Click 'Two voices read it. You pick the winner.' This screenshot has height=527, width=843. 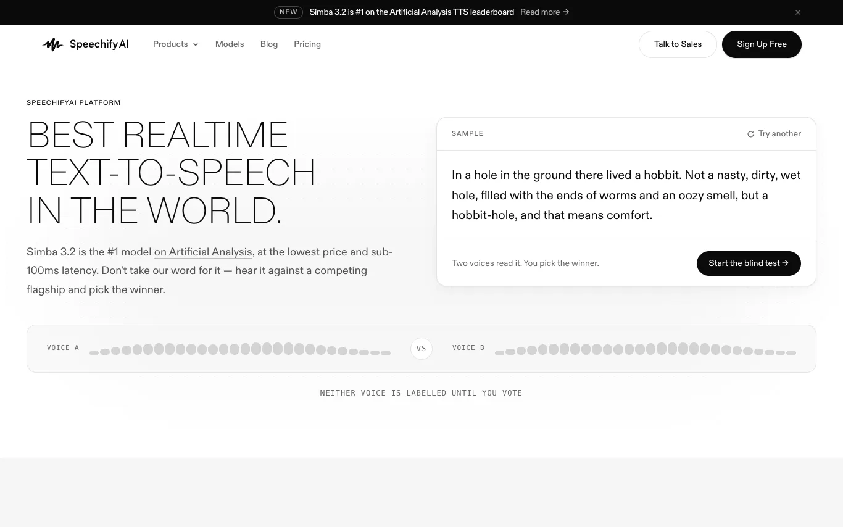coord(525,263)
